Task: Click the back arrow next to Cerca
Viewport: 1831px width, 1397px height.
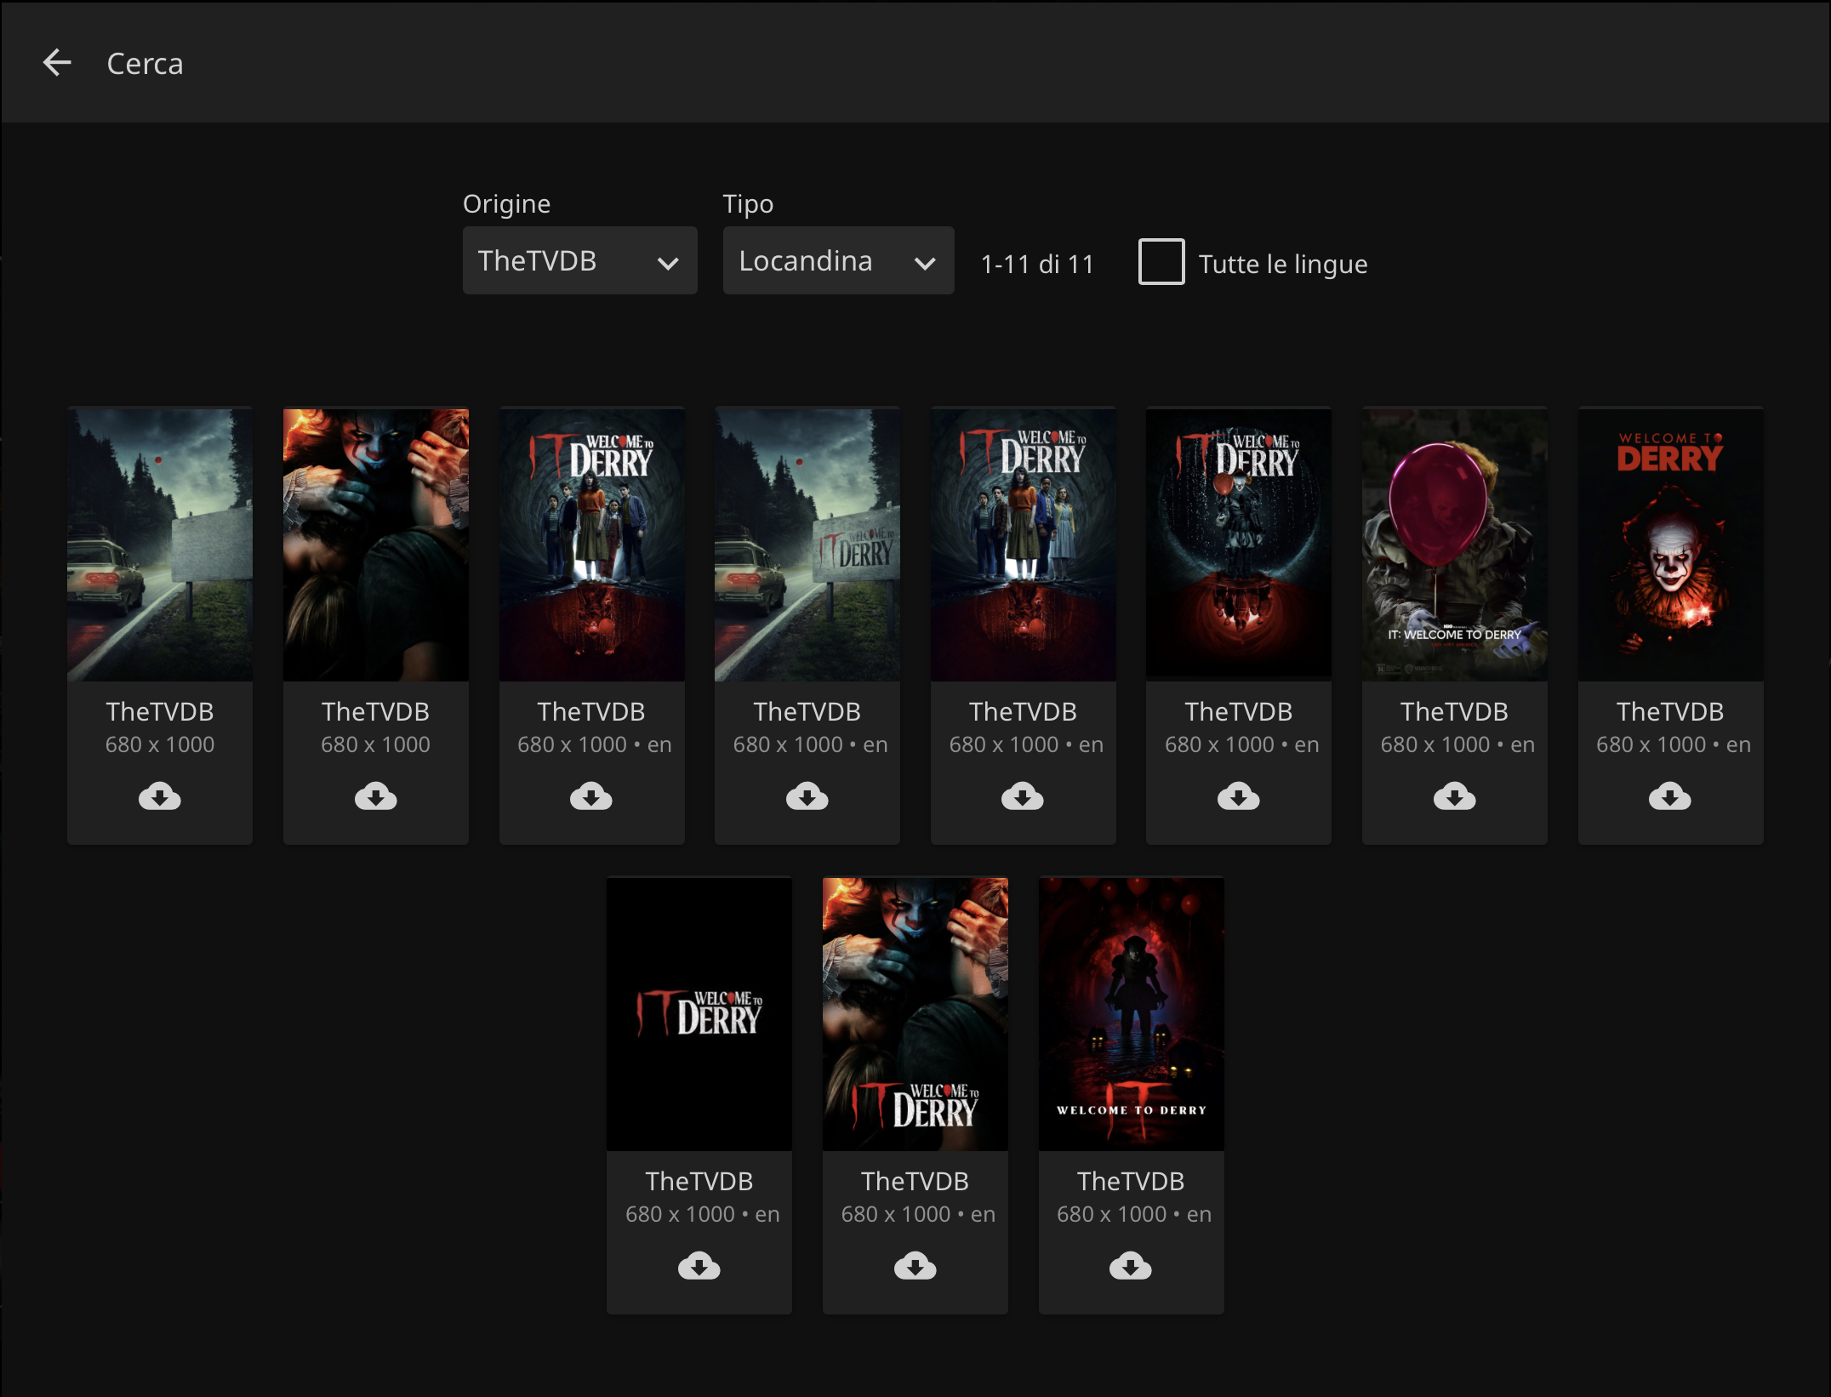Action: coord(57,62)
